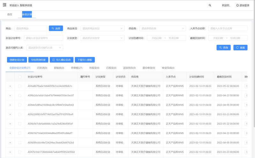Check row ASN7b1bb1738d0d44b7a4b40f95852b550d

tap(20, 152)
